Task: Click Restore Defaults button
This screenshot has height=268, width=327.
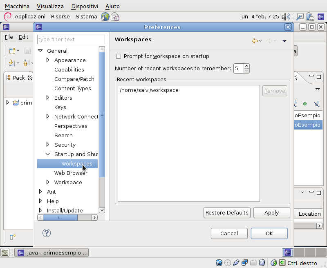Action: [x=227, y=213]
